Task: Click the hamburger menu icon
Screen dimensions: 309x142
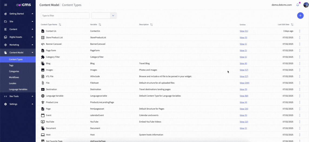Action: pos(6,5)
